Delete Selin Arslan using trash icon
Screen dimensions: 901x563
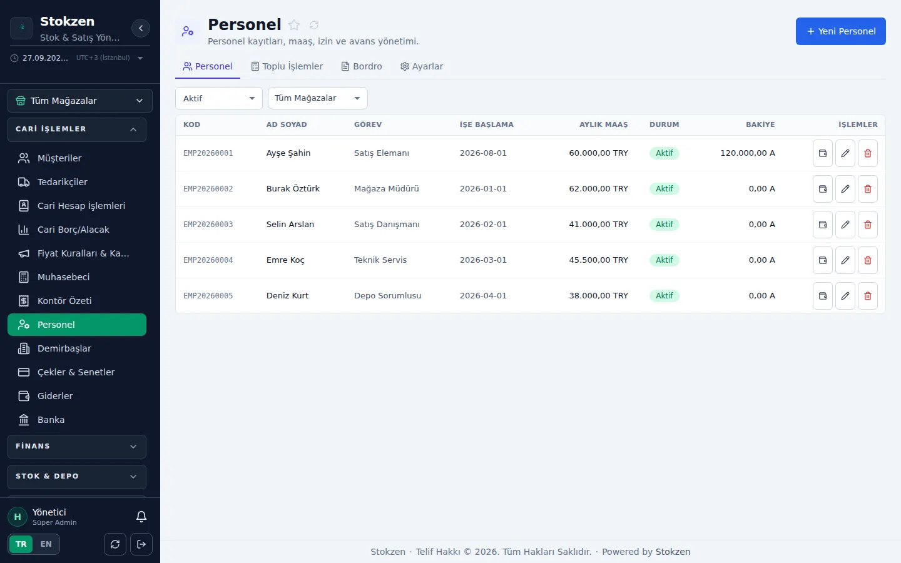click(868, 225)
